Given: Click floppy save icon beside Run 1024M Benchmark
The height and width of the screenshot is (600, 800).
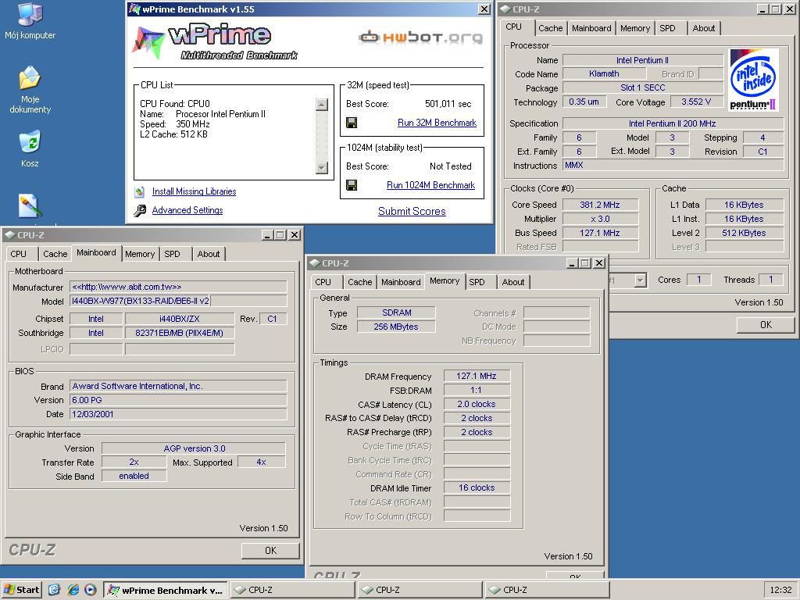Looking at the screenshot, I should (x=351, y=184).
